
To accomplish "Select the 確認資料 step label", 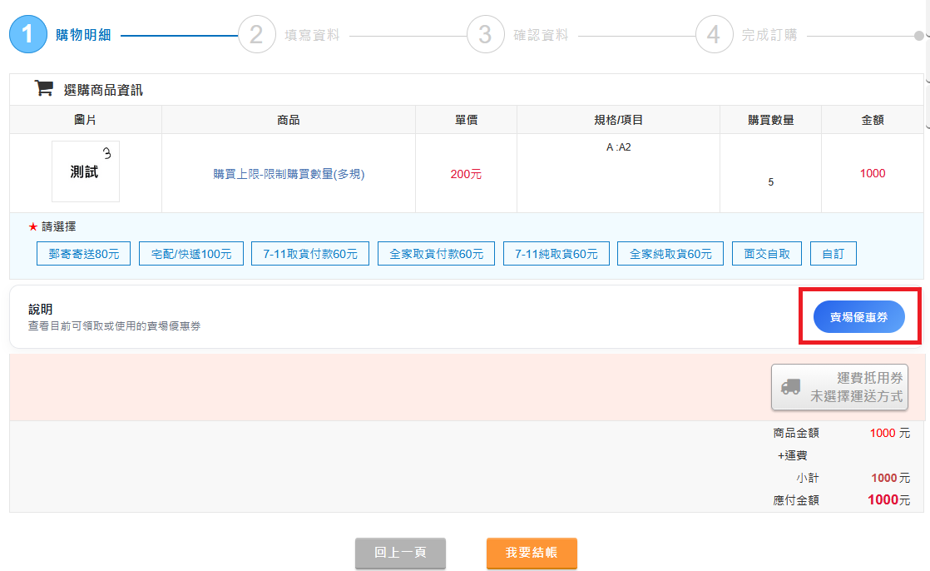I will (541, 35).
